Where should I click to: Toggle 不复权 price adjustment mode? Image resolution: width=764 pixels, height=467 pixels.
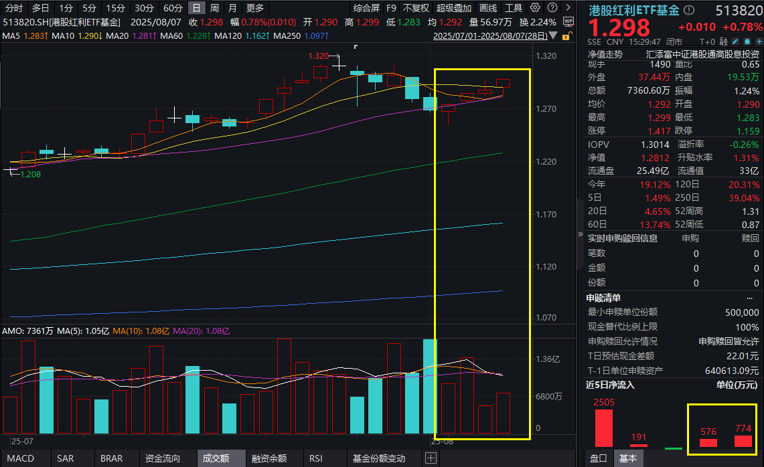(416, 8)
